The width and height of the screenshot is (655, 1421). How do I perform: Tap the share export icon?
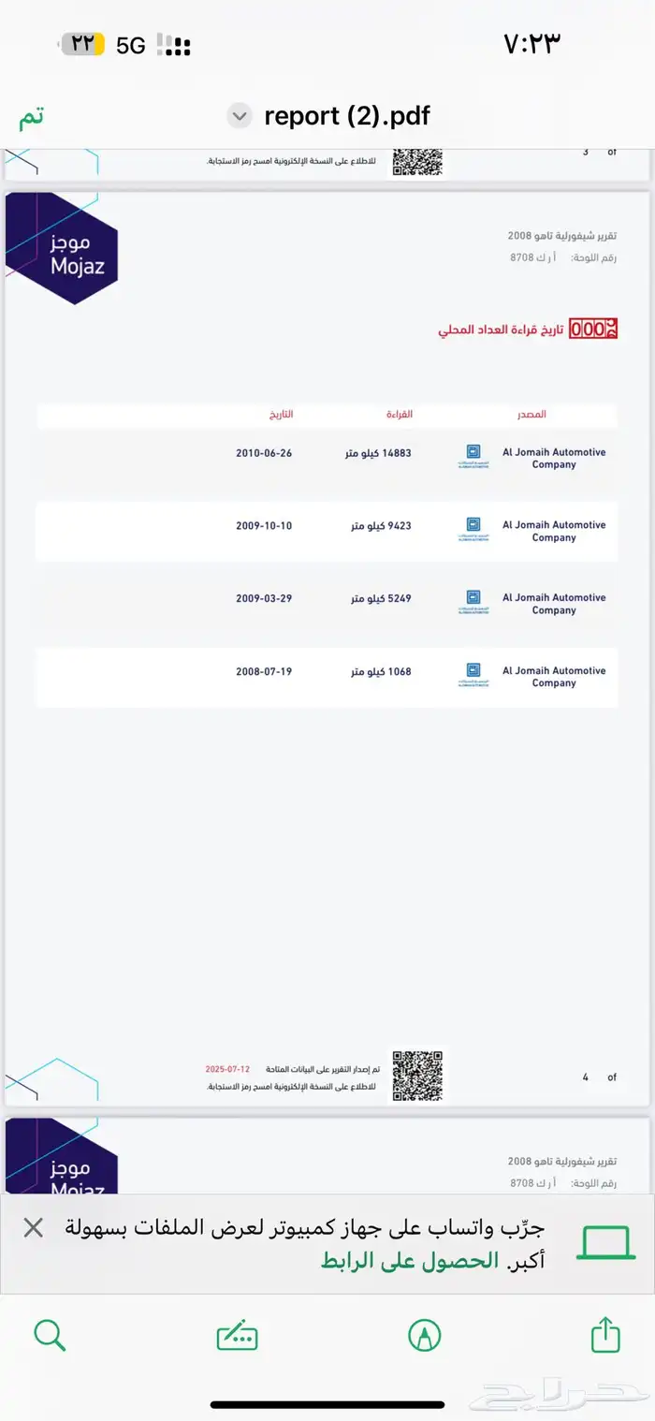[x=605, y=1334]
